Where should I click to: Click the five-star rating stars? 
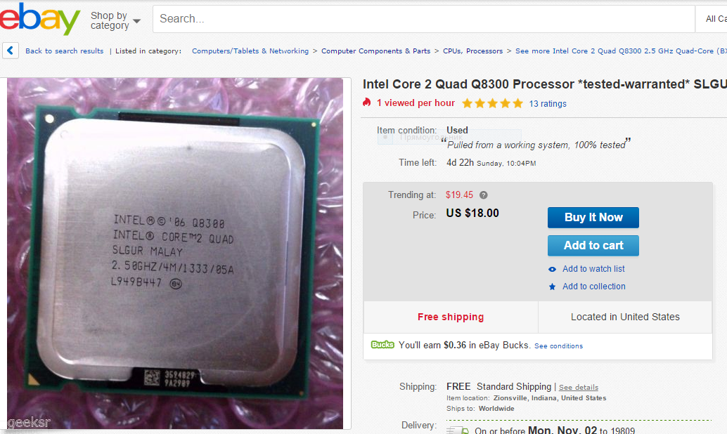[x=492, y=103]
